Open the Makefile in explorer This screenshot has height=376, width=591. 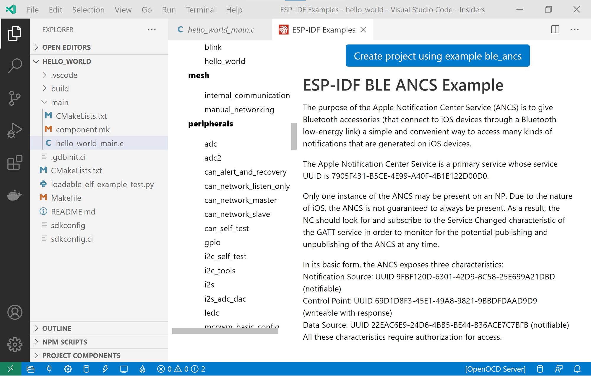coord(99,198)
